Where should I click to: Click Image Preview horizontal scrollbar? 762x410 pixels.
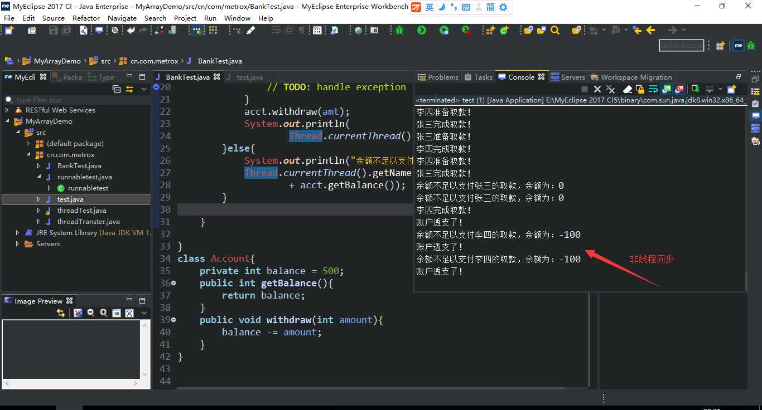pos(71,384)
